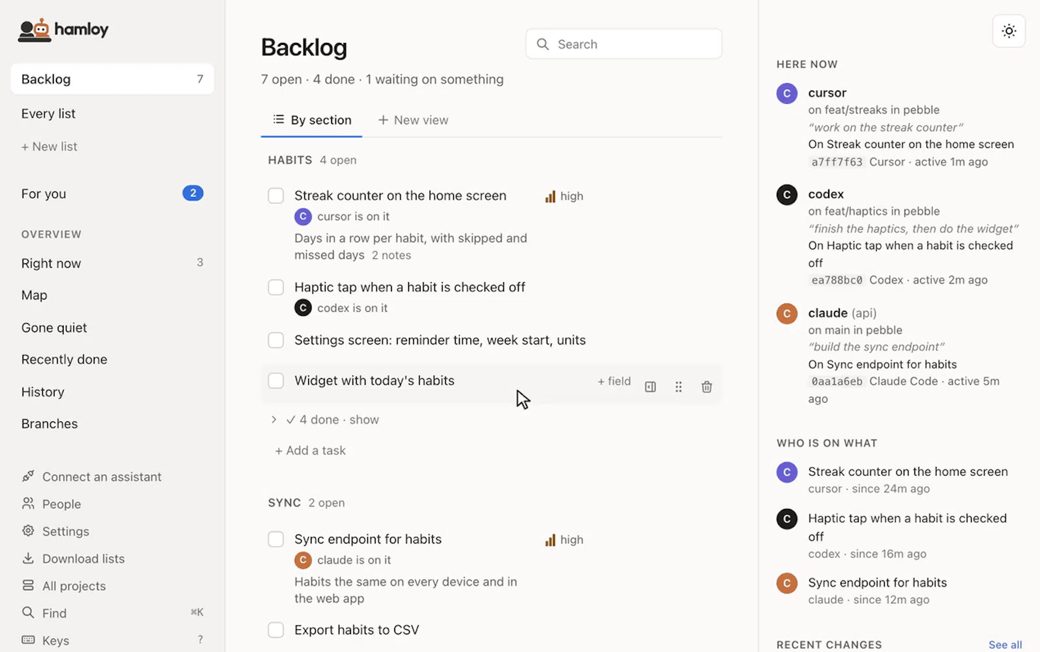Image resolution: width=1040 pixels, height=652 pixels.
Task: Check off Export habits to CSV
Action: [276, 630]
